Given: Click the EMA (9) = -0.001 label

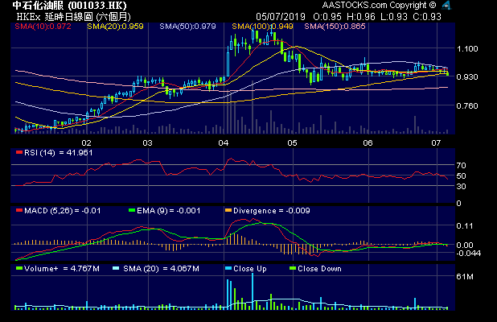Looking at the screenshot, I should 169,211.
